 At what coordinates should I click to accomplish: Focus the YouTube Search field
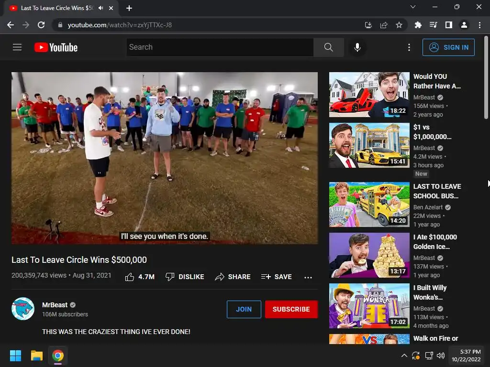(x=220, y=47)
